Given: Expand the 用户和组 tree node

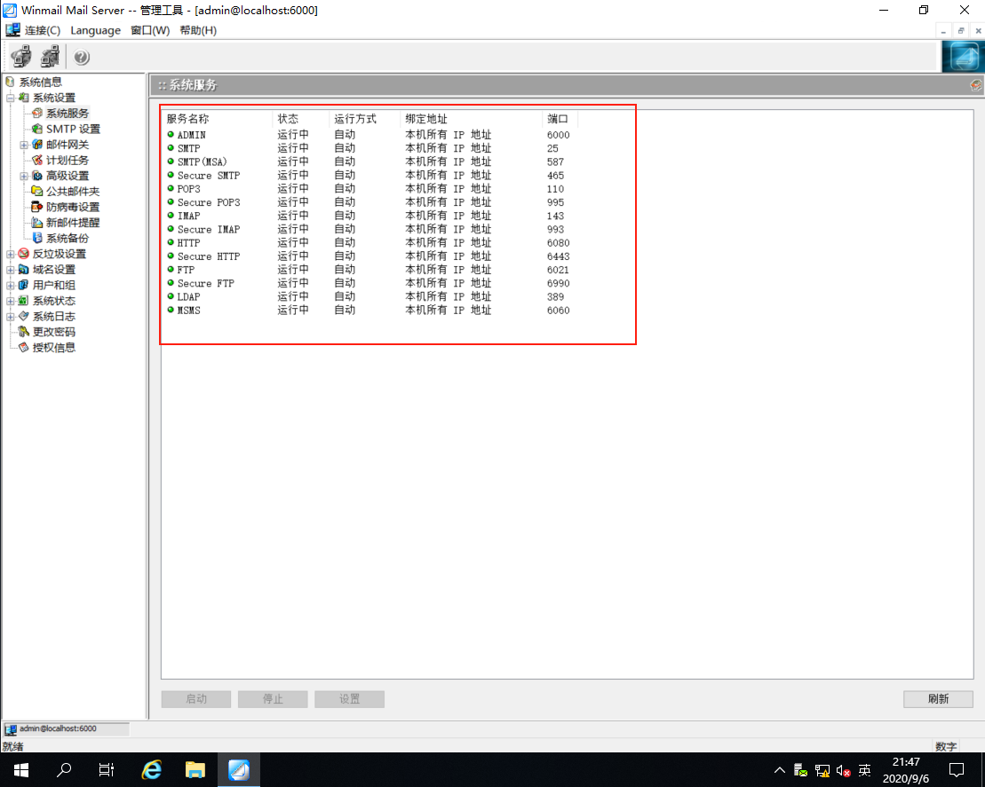Looking at the screenshot, I should coord(10,286).
